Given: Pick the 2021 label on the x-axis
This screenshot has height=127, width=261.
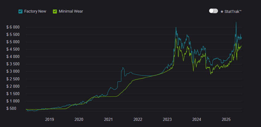Looking at the screenshot, I should [x=108, y=119].
